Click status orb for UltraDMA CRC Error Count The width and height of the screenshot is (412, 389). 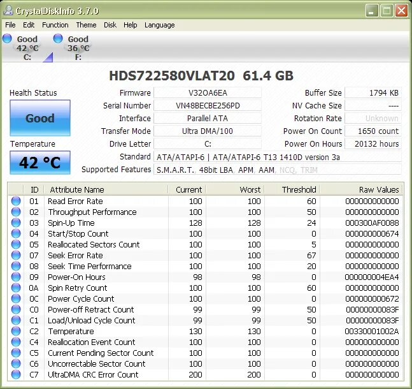tap(16, 374)
